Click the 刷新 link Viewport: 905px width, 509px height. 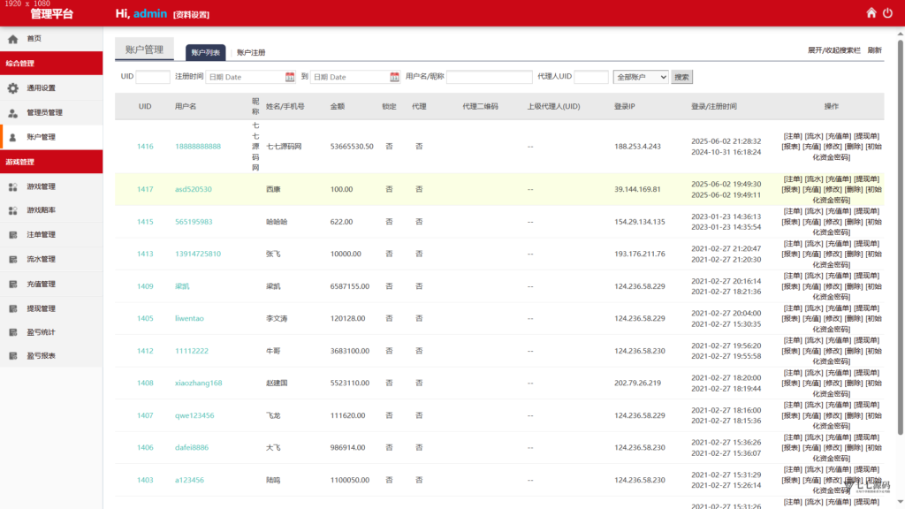click(x=874, y=50)
